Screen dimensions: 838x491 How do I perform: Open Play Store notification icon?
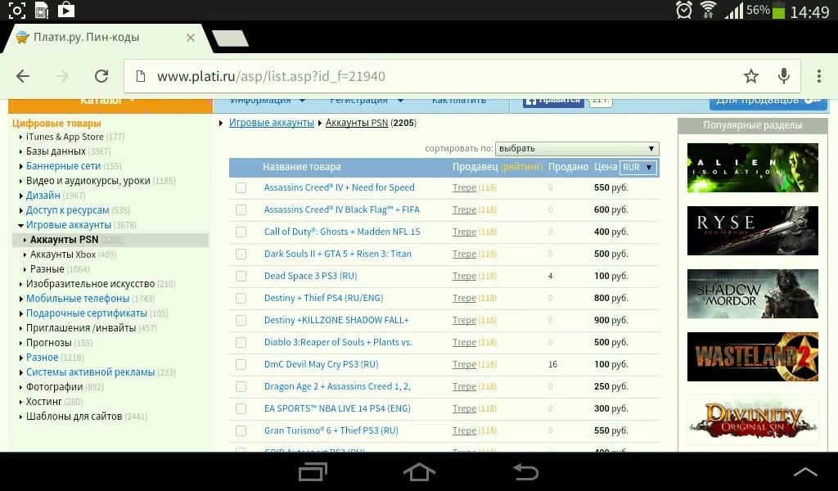click(66, 10)
